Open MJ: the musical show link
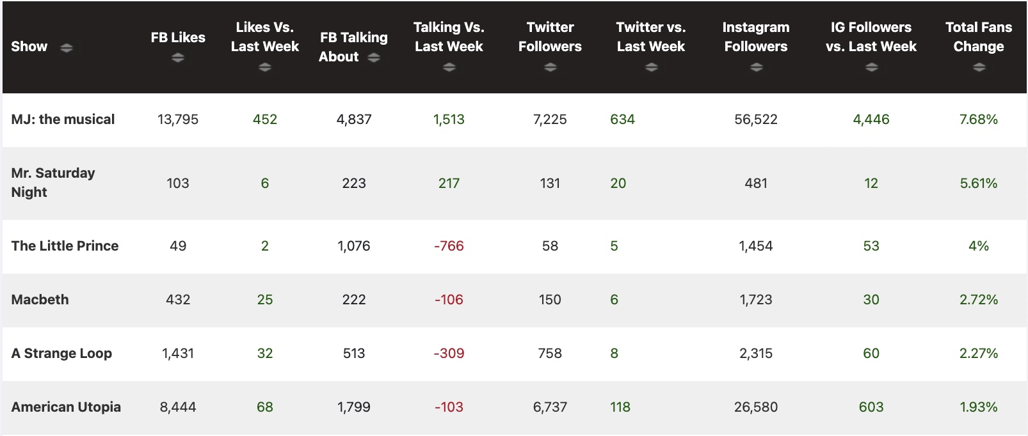 [63, 120]
